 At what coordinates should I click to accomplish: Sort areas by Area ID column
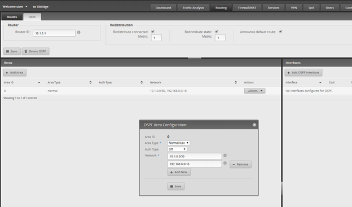click(22, 82)
